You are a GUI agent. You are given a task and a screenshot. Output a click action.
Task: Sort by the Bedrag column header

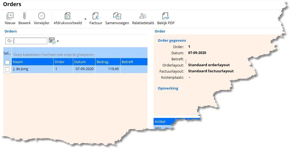point(108,62)
